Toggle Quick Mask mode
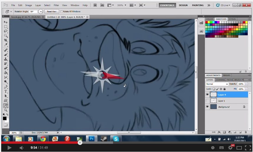This screenshot has height=152, width=253. pyautogui.click(x=6, y=125)
